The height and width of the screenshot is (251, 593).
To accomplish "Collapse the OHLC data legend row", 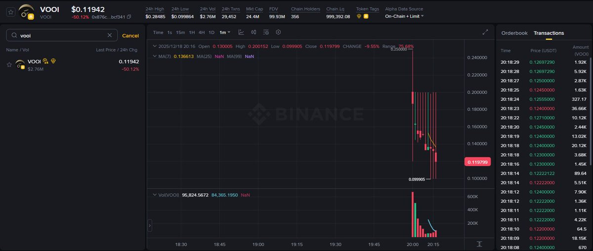I will click(154, 46).
